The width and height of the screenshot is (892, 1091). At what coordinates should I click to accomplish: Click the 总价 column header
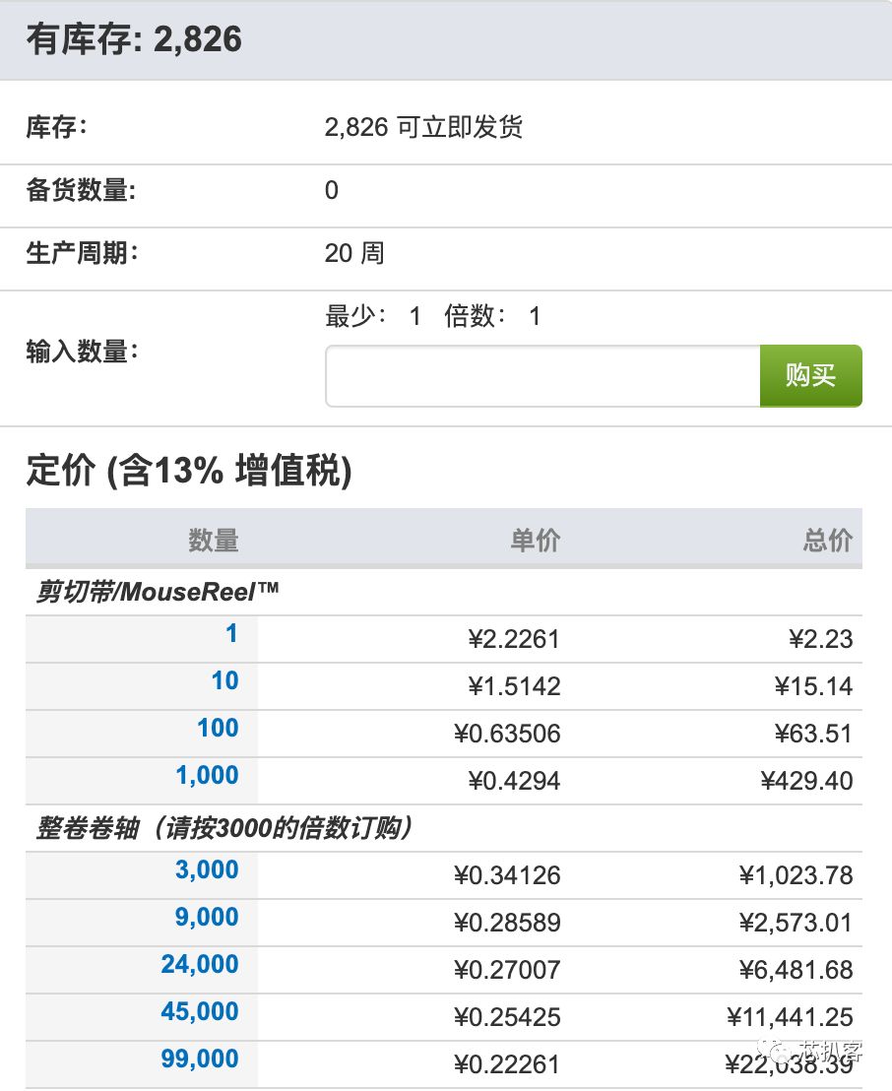coord(827,540)
